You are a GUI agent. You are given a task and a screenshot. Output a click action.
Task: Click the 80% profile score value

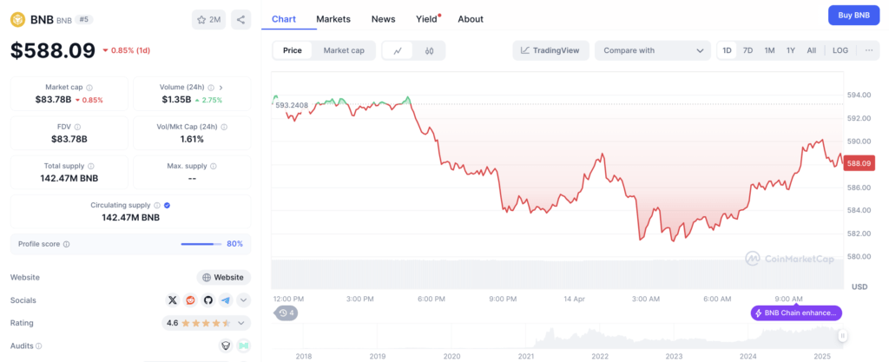tap(234, 244)
